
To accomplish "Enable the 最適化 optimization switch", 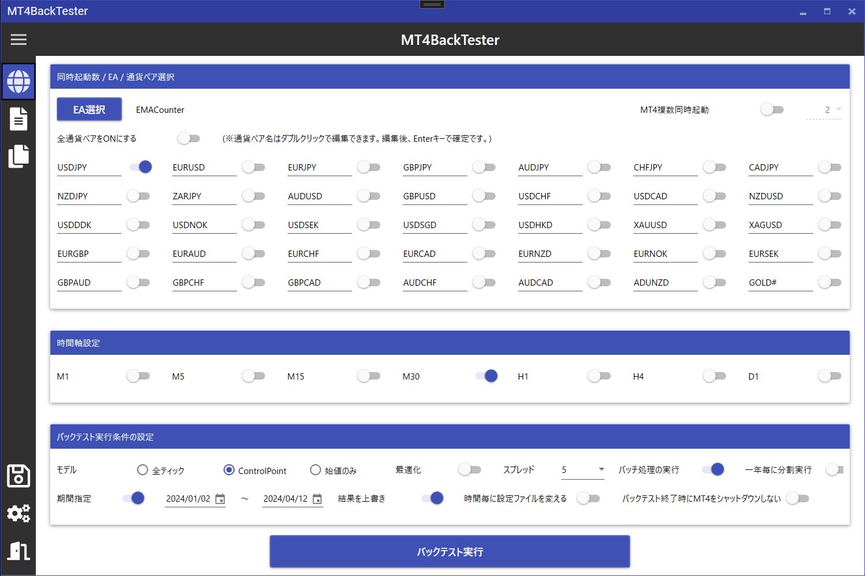I will tap(470, 469).
